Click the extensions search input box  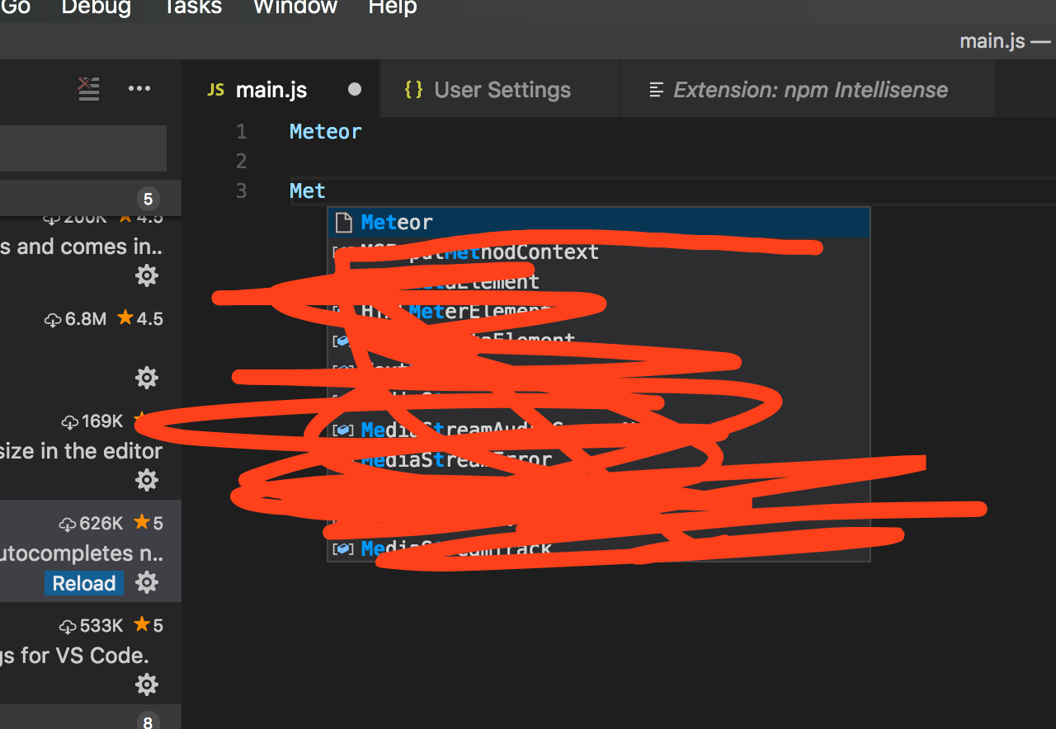pyautogui.click(x=82, y=148)
